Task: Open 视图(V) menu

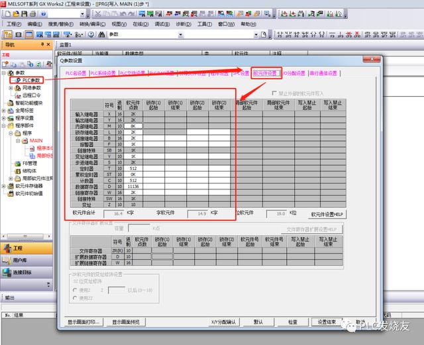Action: pyautogui.click(x=119, y=24)
